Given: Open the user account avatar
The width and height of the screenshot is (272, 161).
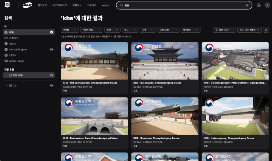Looking at the screenshot, I should (267, 5).
